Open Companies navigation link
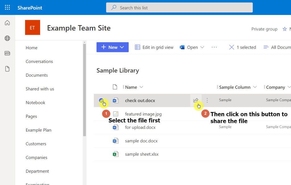This screenshot has height=185, width=291. click(x=36, y=158)
